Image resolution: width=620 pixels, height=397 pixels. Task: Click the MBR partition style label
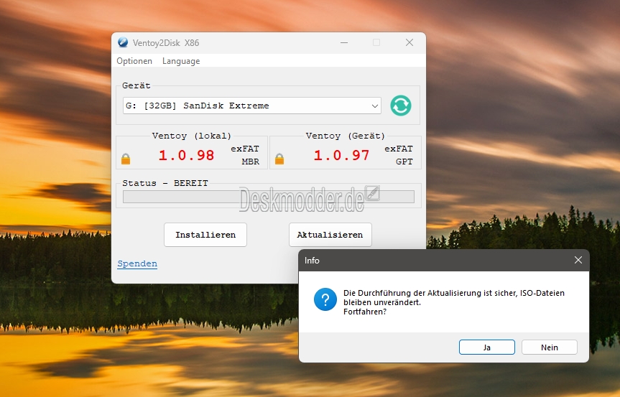click(251, 162)
